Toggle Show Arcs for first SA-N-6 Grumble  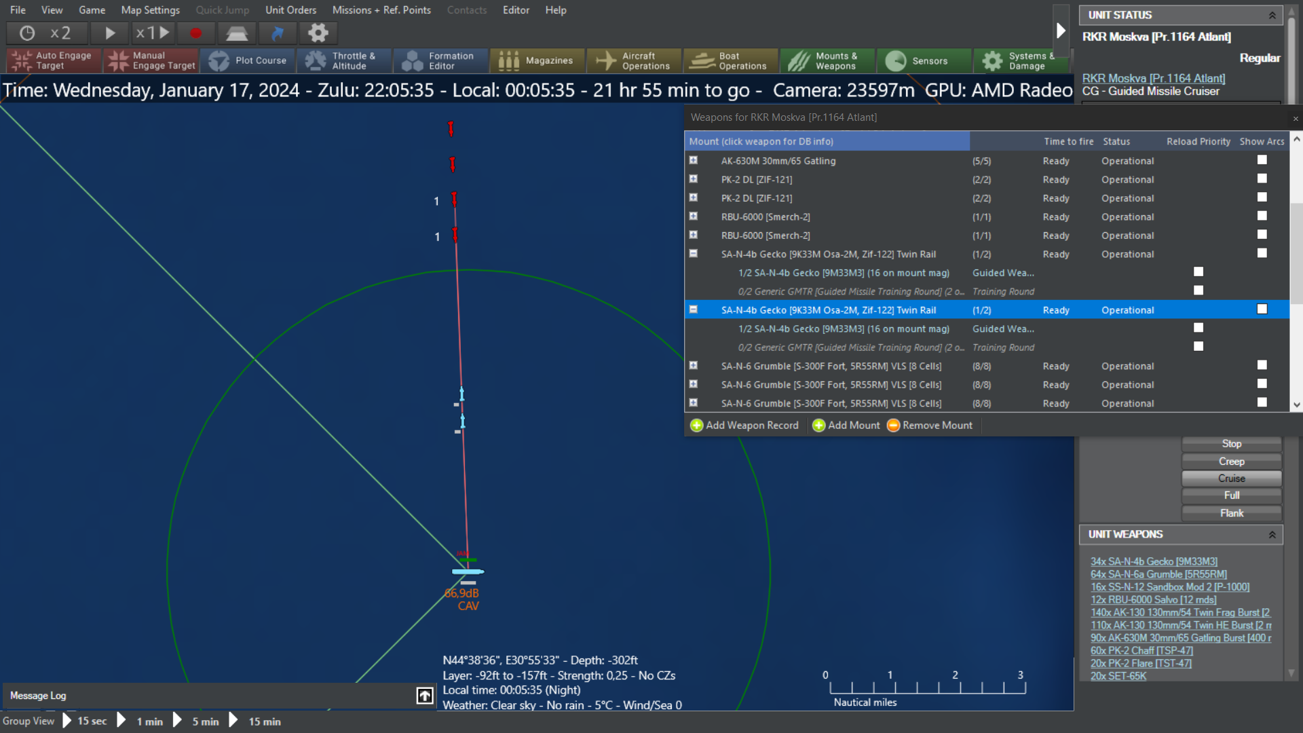pyautogui.click(x=1262, y=365)
